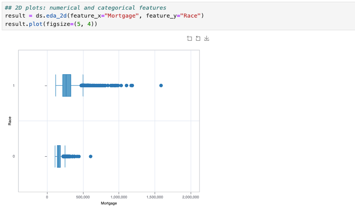Click the upper whisker cap of Race 1
The image size is (355, 208).
point(83,86)
